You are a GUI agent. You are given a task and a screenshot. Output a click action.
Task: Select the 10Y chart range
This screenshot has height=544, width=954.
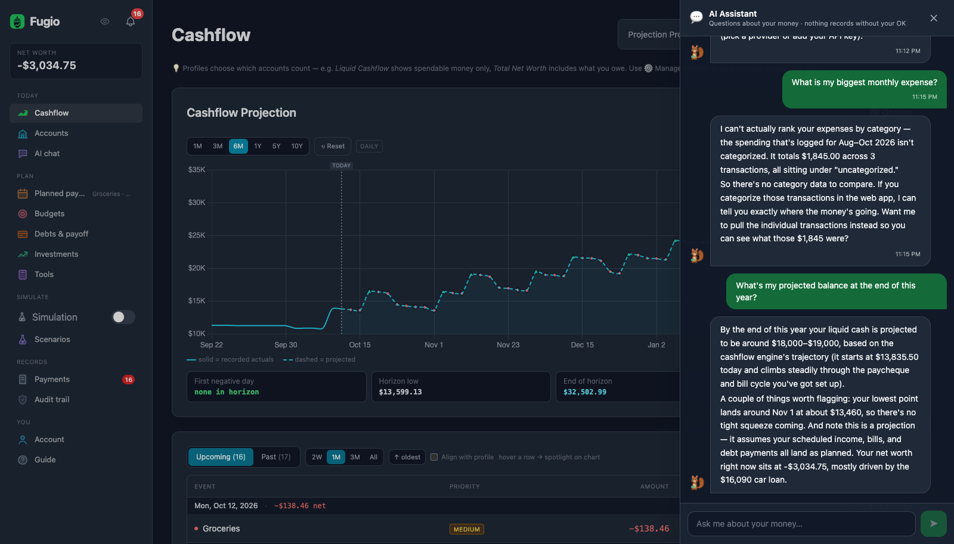coord(297,146)
